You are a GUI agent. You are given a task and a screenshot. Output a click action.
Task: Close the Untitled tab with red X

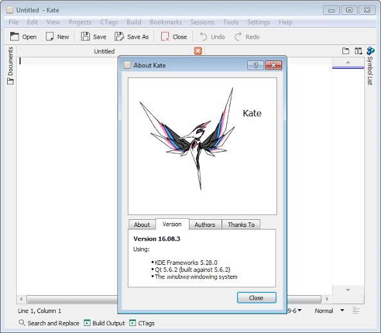[198, 51]
